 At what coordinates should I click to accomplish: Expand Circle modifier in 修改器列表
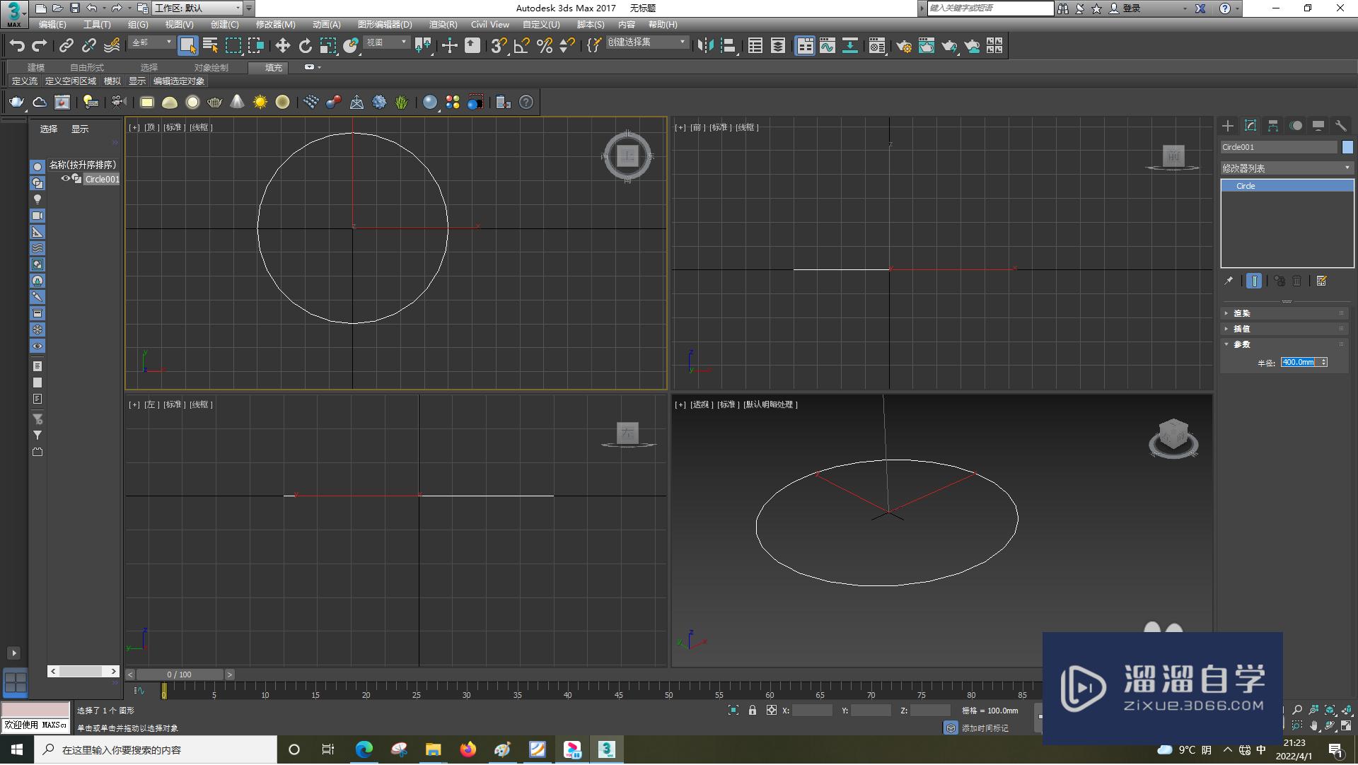click(x=1227, y=185)
